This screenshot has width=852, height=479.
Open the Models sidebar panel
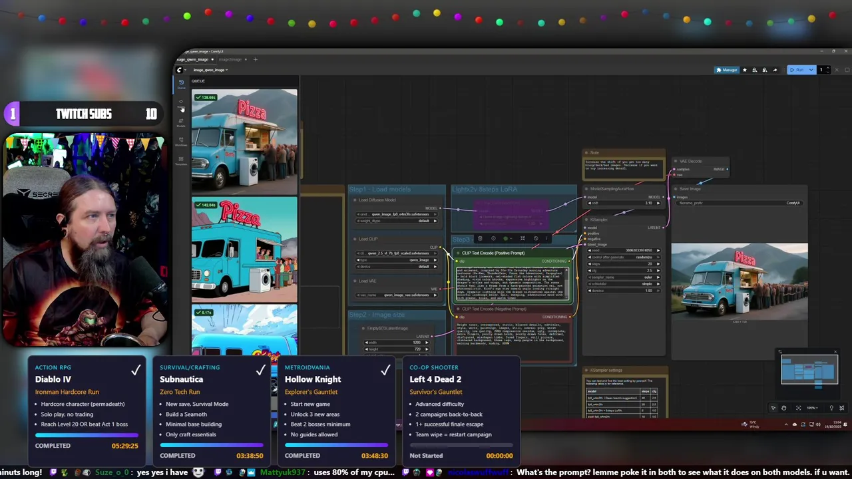tap(181, 122)
